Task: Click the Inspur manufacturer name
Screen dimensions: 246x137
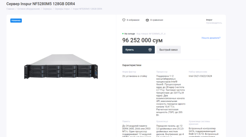Action: [209, 20]
